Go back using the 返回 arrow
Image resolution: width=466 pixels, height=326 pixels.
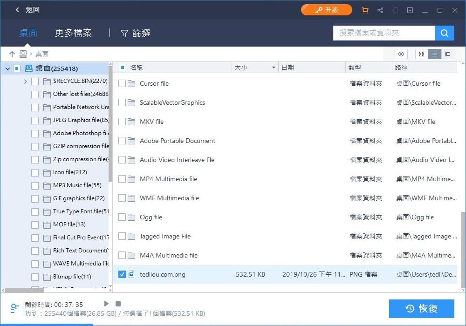point(17,10)
